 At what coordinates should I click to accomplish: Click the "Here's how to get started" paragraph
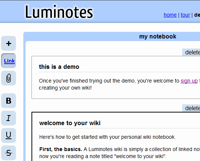pos(107,137)
